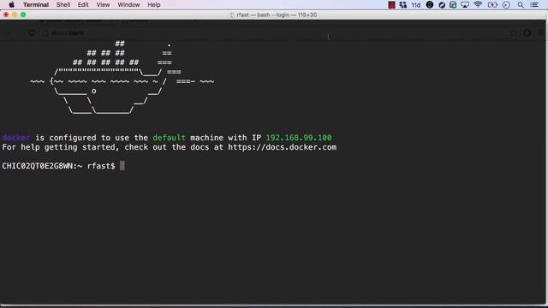The image size is (548, 308).
Task: Open Notification Center list icon
Action: click(x=534, y=4)
